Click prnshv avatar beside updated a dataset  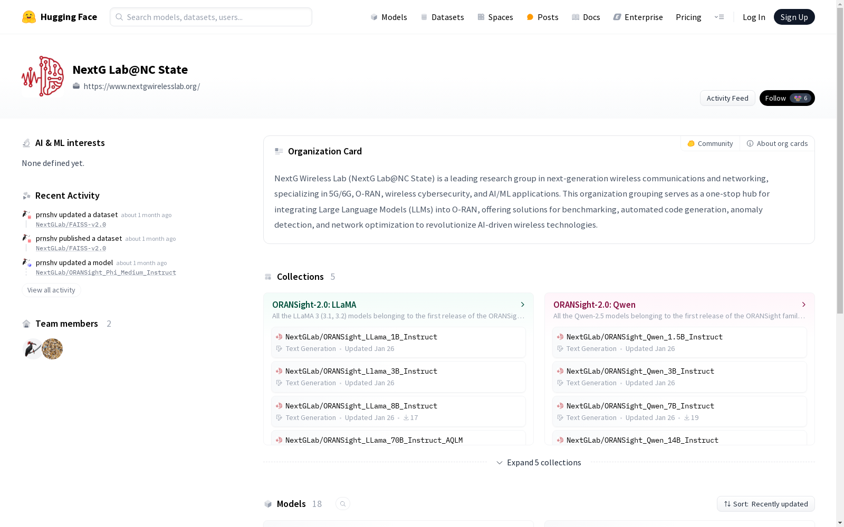point(26,214)
